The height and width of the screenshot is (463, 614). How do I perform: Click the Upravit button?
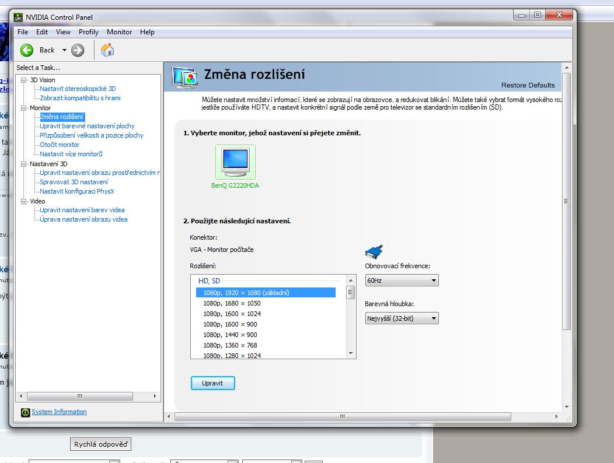(x=212, y=383)
